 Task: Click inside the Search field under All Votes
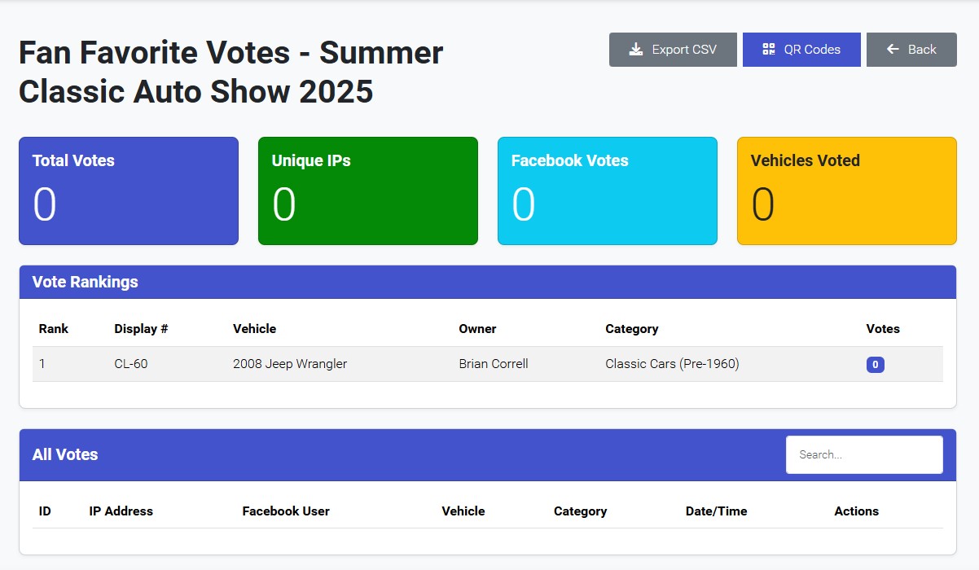864,454
